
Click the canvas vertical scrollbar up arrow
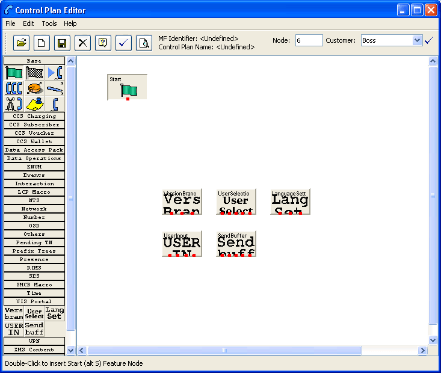click(433, 61)
